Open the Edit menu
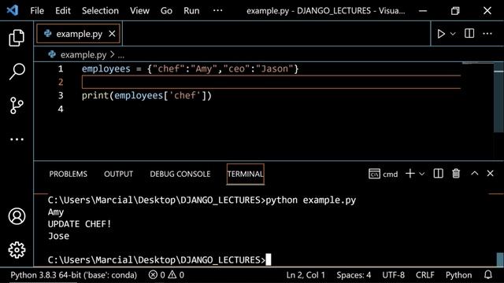The height and width of the screenshot is (283, 504). click(63, 10)
